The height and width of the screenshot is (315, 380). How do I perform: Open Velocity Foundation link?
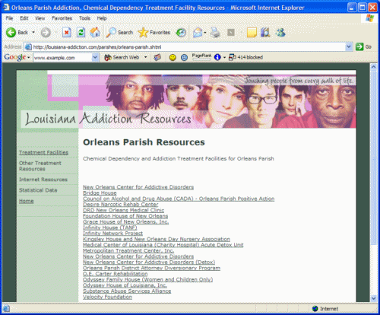(x=107, y=297)
